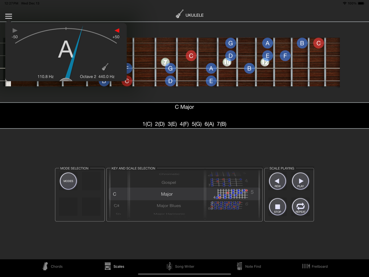Choose the Major Blues scale

click(x=169, y=206)
